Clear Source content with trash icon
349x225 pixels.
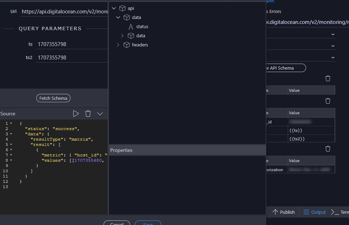click(x=88, y=114)
